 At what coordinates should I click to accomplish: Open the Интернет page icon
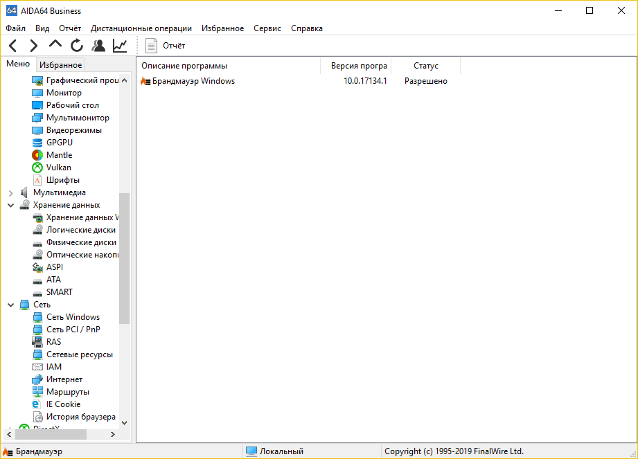(x=37, y=379)
